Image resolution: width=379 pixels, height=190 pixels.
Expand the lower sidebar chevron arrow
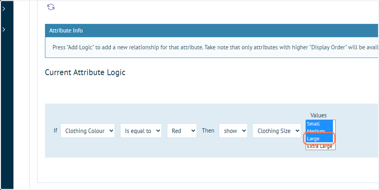click(x=4, y=29)
